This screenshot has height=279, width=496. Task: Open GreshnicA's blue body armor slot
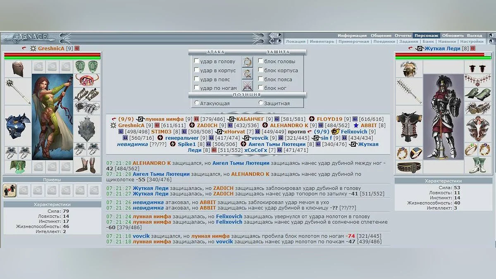[x=18, y=125]
